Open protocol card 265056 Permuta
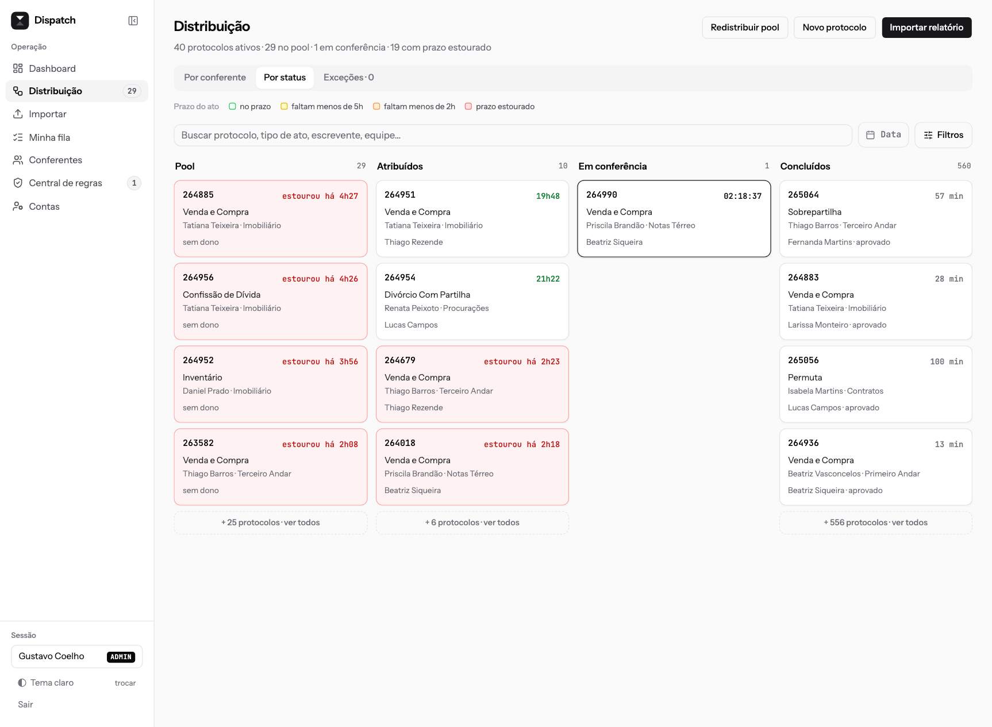Screen dimensions: 992x727 pos(876,384)
